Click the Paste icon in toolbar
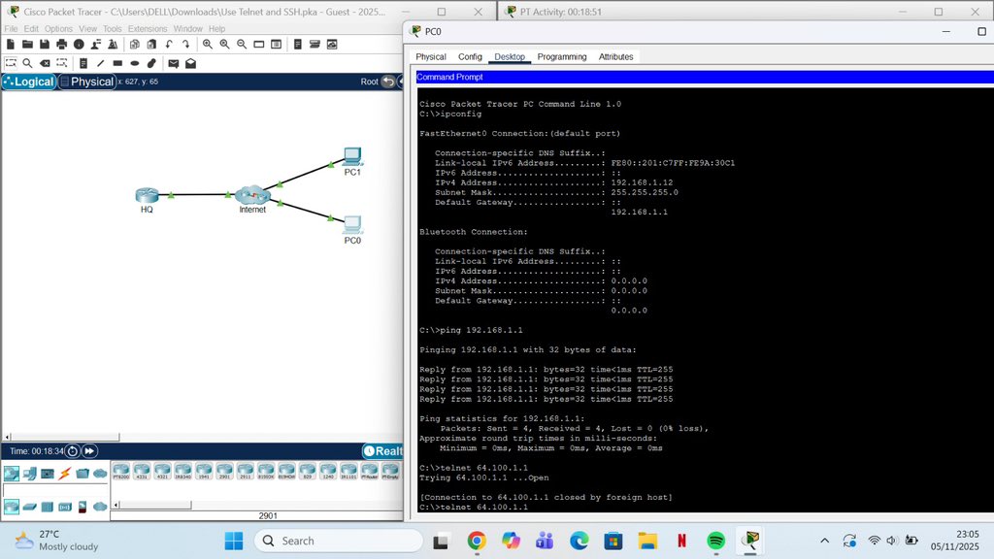The height and width of the screenshot is (559, 994). click(151, 45)
